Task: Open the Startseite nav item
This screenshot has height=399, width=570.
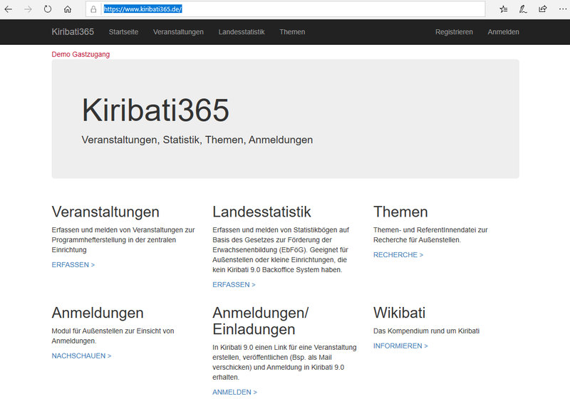Action: click(123, 32)
